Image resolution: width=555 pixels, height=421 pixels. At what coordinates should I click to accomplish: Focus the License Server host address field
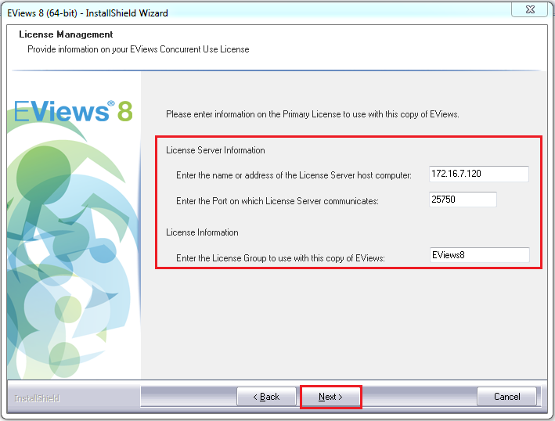[479, 174]
